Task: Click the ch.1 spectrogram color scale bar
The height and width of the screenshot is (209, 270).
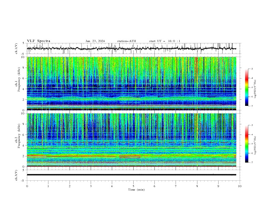Action: click(247, 87)
